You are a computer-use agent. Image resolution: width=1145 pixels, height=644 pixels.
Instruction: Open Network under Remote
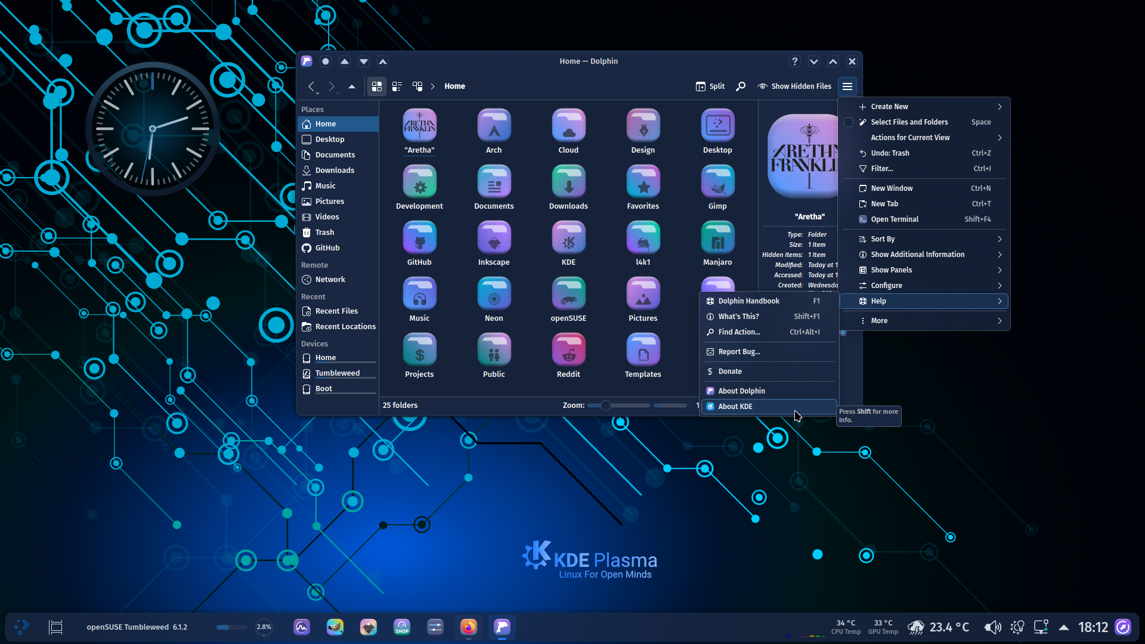[x=338, y=280]
